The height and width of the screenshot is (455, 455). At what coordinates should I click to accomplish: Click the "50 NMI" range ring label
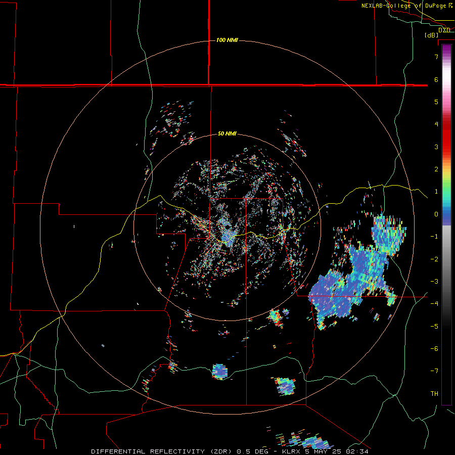[x=227, y=133]
